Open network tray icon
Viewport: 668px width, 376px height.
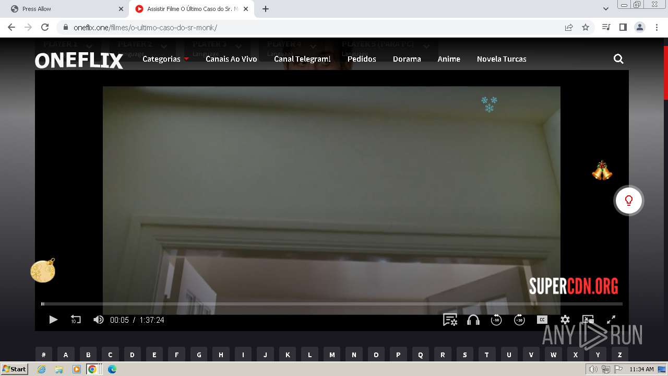tap(605, 369)
